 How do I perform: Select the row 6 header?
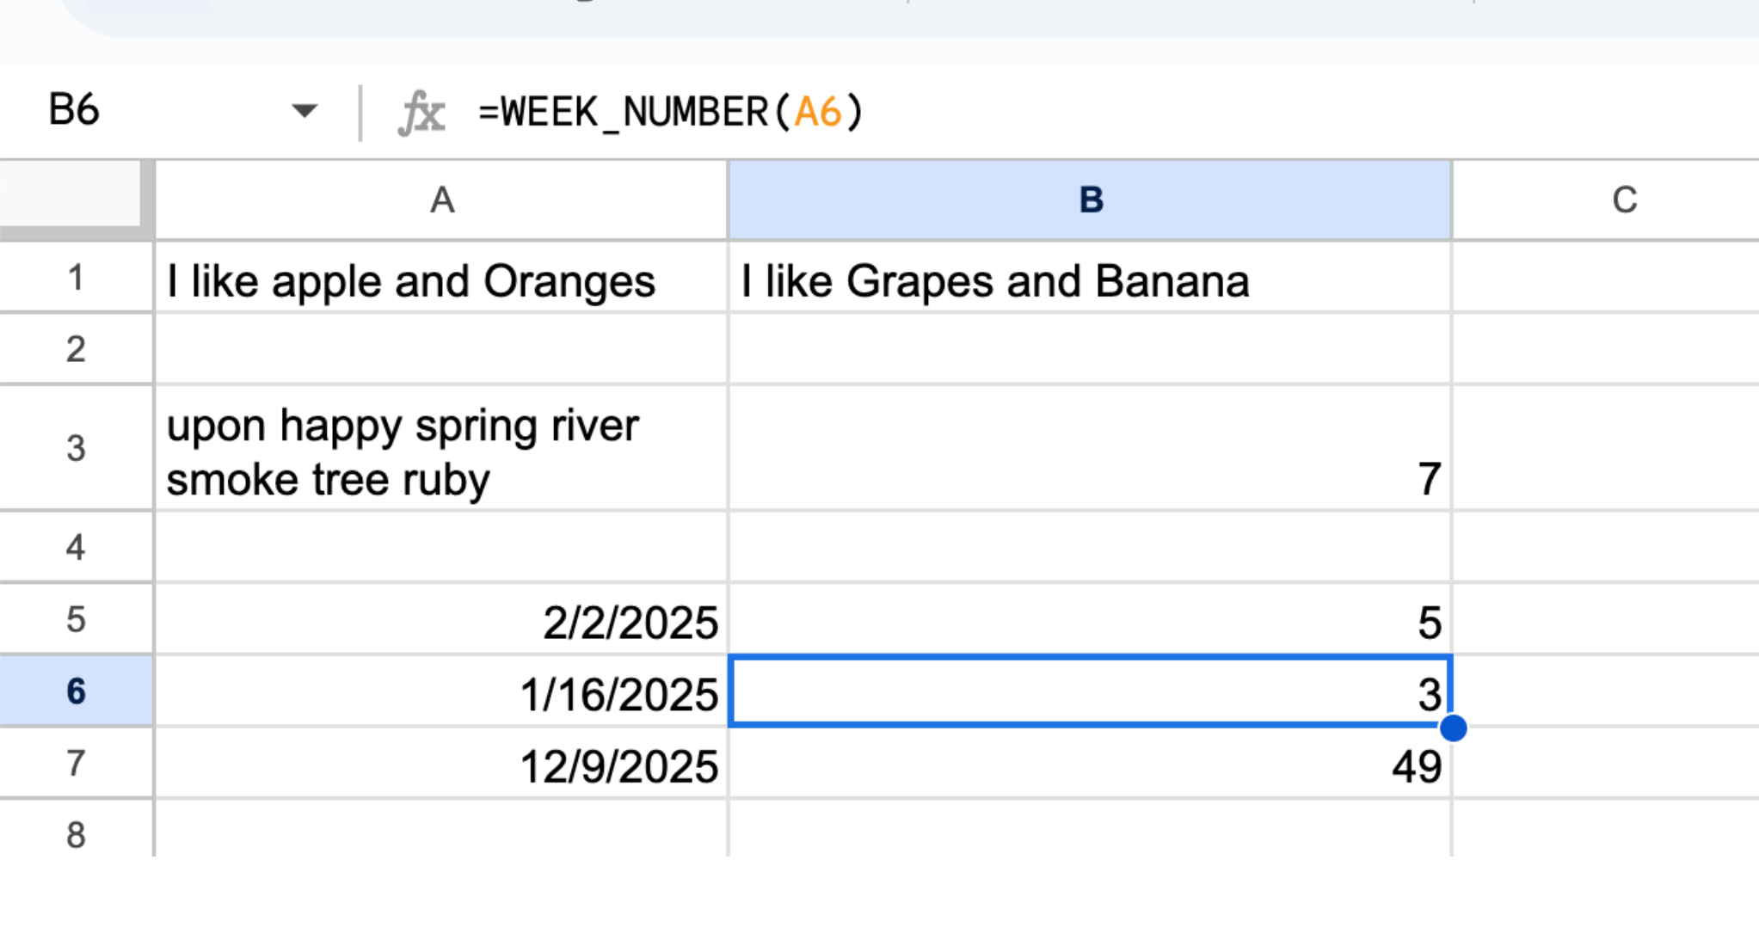click(76, 691)
